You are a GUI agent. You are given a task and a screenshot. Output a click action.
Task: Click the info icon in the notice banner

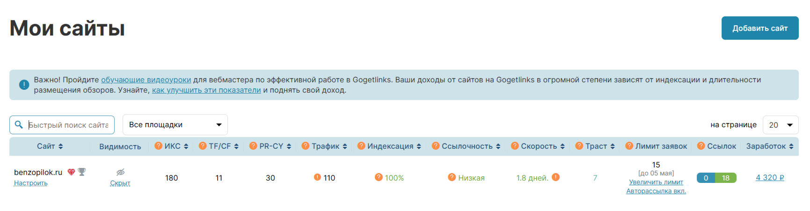(24, 85)
